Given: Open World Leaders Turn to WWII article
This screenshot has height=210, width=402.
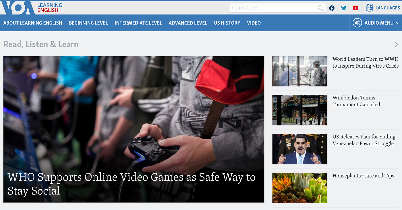Looking at the screenshot, I should (366, 62).
